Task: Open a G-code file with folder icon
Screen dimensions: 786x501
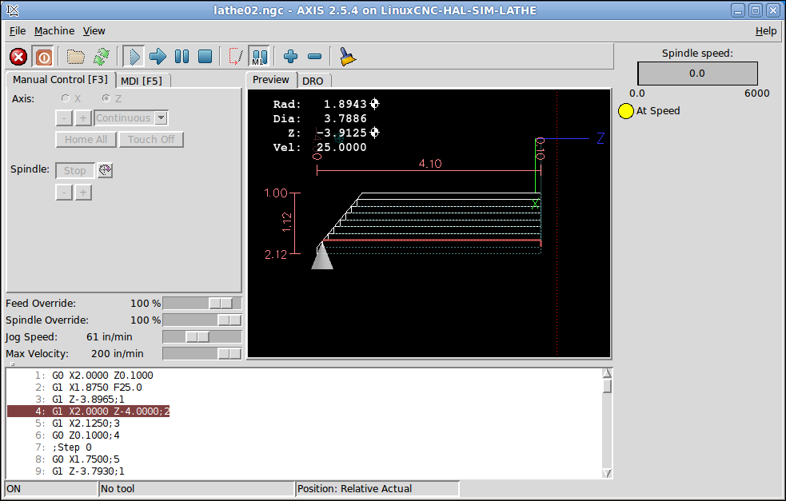Action: (x=76, y=57)
